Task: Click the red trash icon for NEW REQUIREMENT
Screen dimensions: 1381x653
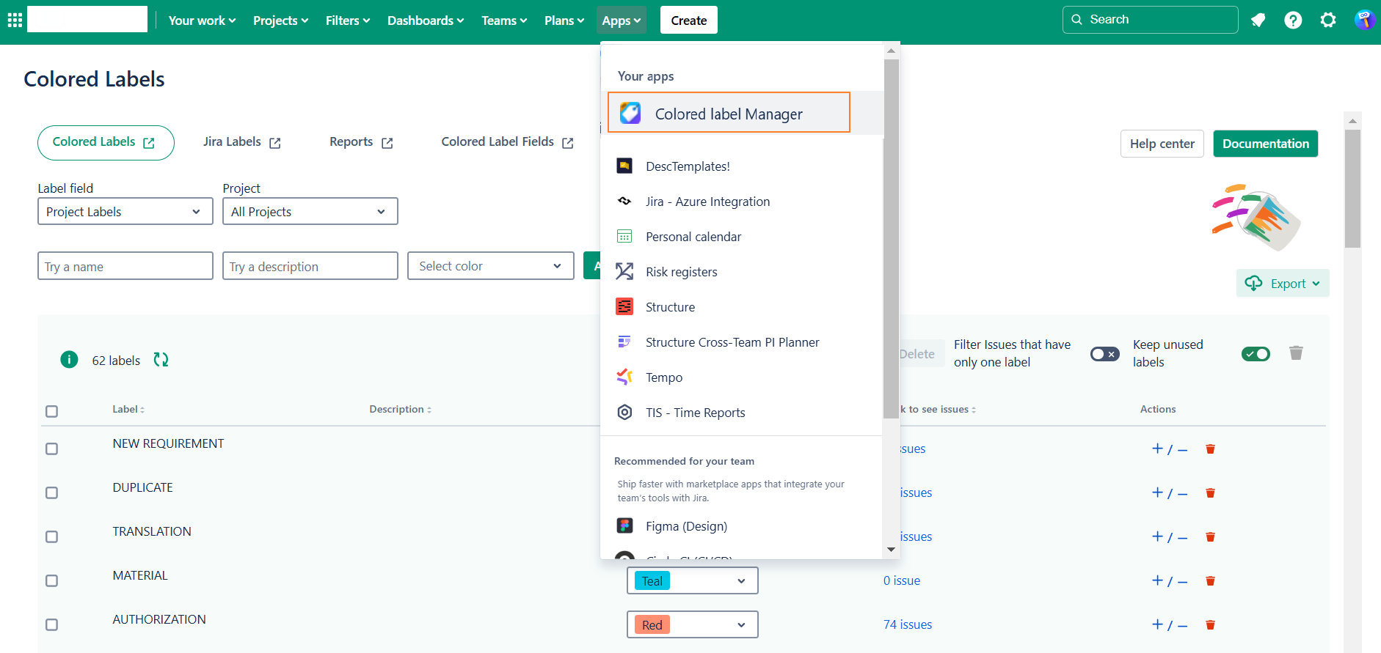Action: click(x=1210, y=449)
